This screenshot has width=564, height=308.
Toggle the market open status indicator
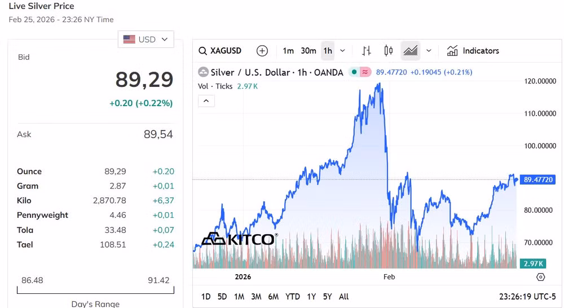pyautogui.click(x=354, y=72)
